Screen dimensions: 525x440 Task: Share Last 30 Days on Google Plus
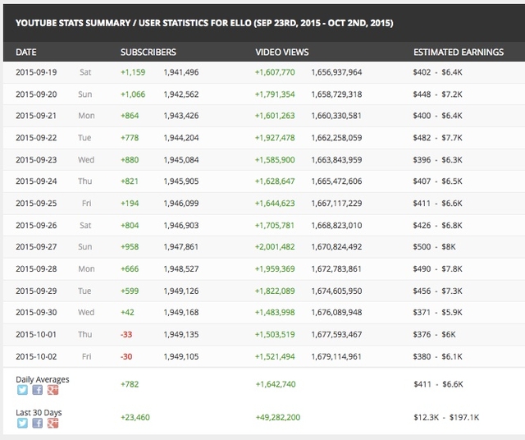tap(52, 423)
